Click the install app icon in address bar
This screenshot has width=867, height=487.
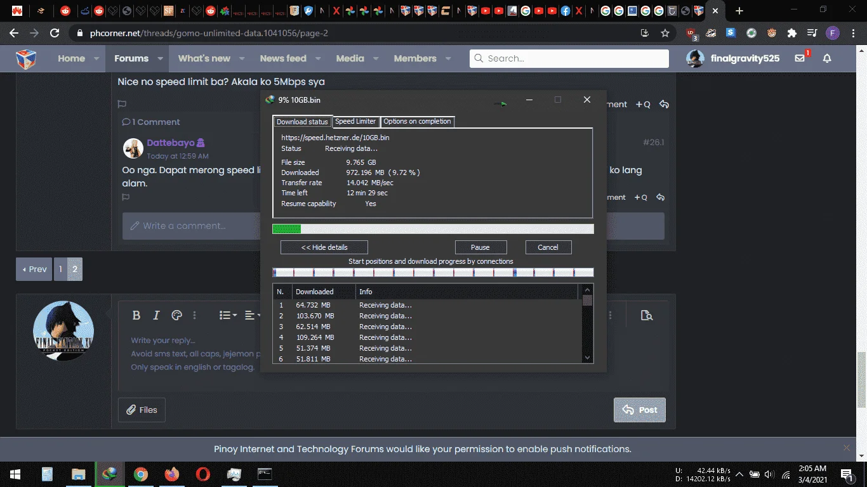pos(645,33)
